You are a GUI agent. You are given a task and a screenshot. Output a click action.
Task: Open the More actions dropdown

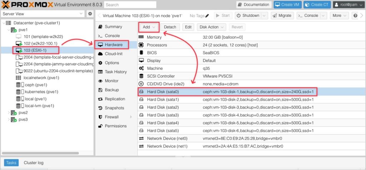(x=339, y=16)
